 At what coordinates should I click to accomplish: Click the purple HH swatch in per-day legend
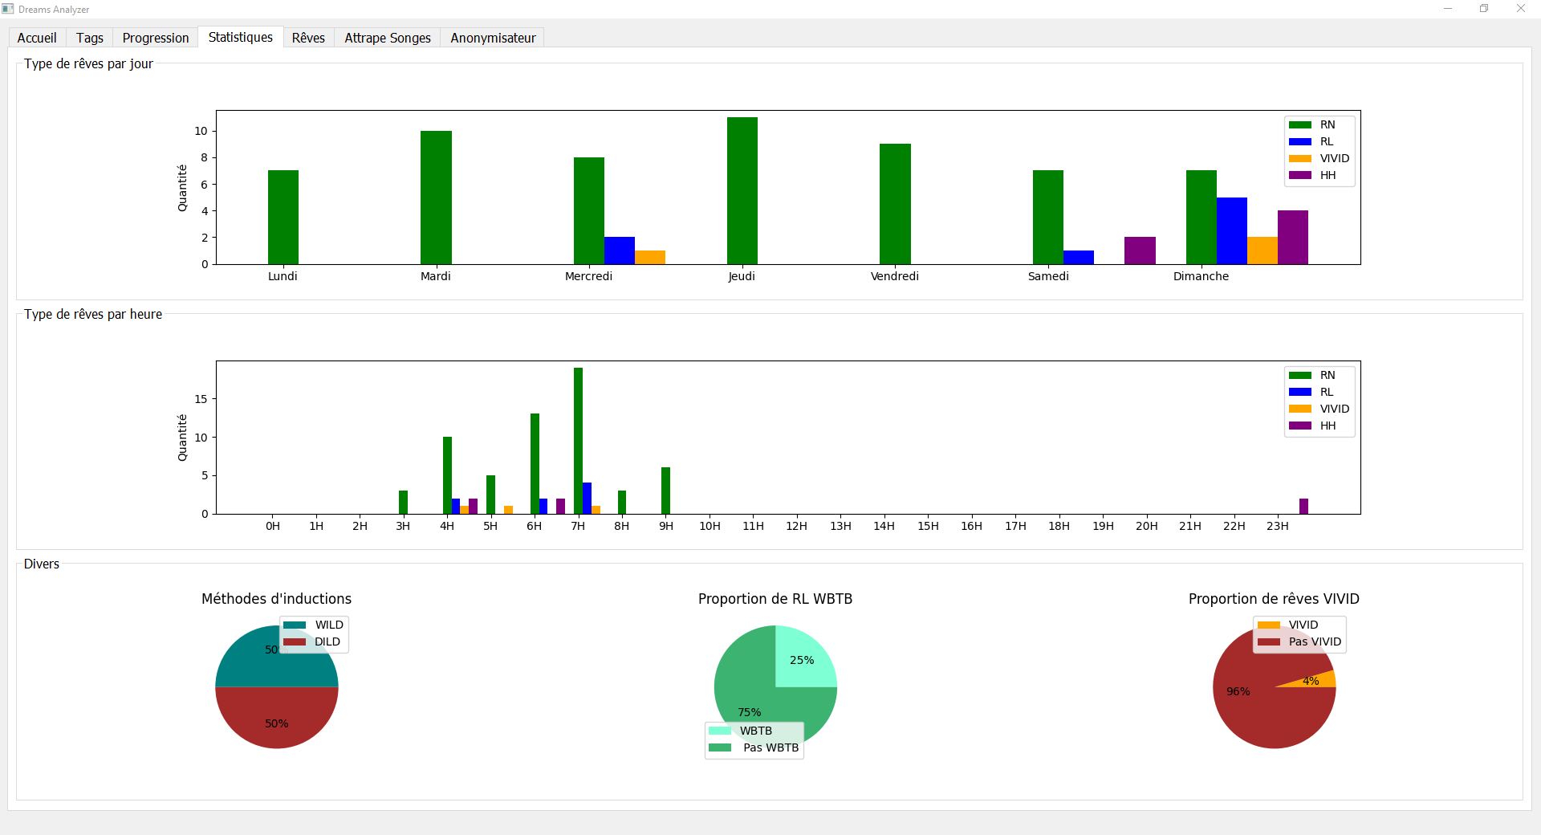tap(1300, 175)
